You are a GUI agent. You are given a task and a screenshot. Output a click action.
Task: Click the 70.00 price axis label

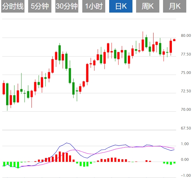click(x=186, y=110)
